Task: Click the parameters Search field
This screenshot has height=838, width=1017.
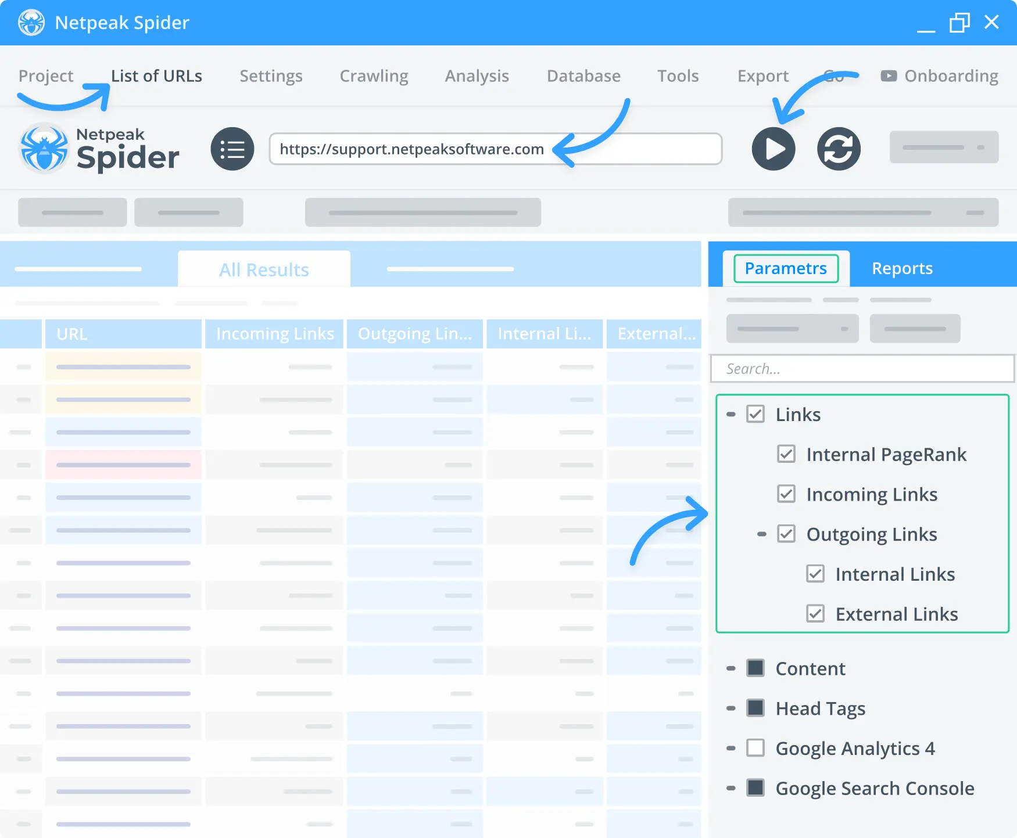Action: pos(862,369)
